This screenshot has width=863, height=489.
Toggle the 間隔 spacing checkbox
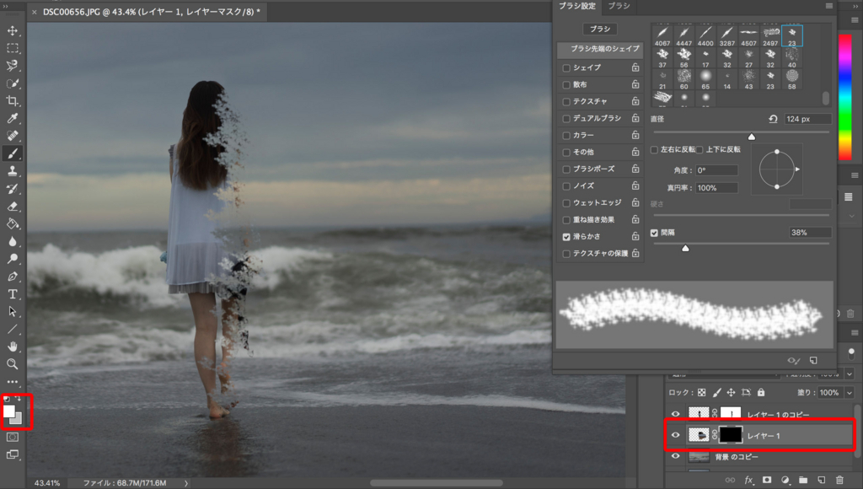click(654, 233)
